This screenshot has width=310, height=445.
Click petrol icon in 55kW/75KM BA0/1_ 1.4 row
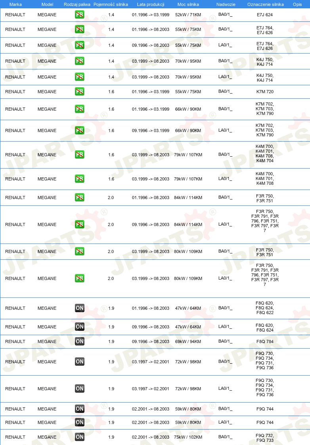[x=79, y=29]
